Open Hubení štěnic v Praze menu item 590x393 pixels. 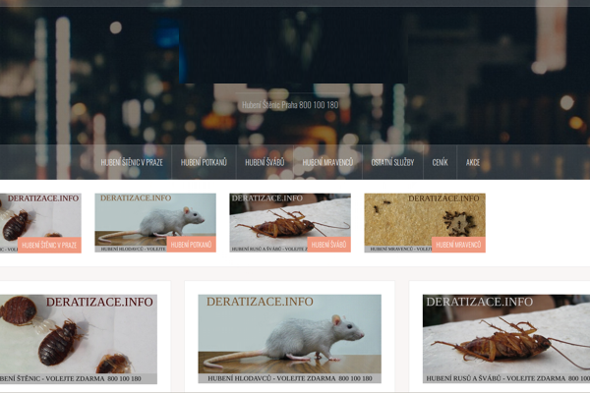click(x=132, y=162)
